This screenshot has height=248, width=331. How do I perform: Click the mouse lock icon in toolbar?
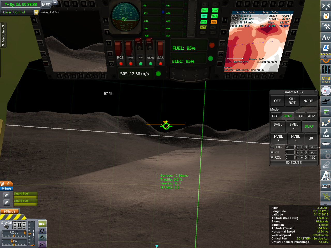click(x=326, y=90)
